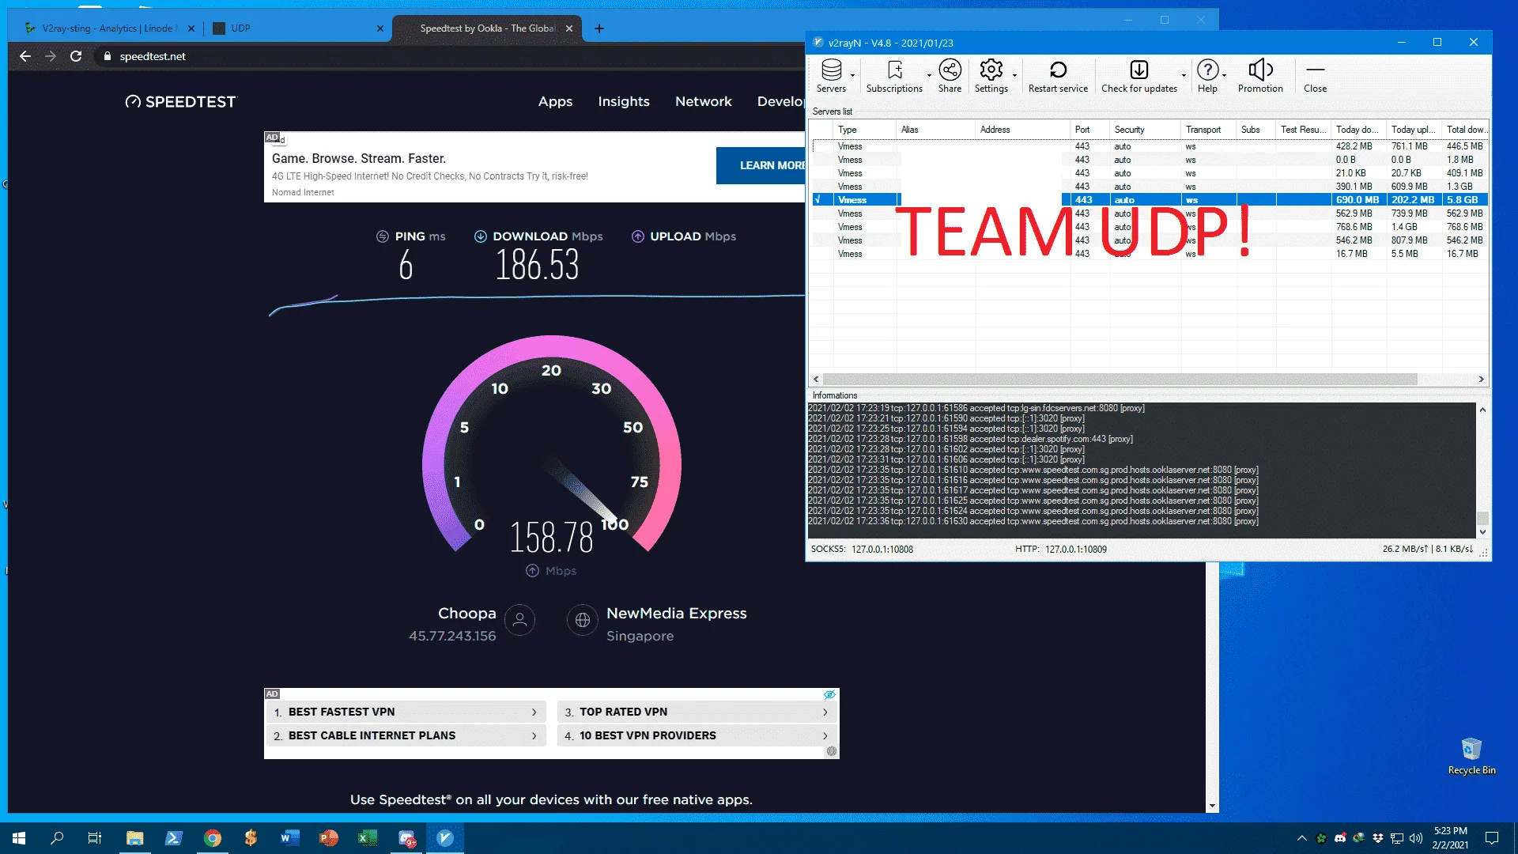Click the TOP RATED VPN ad link
The height and width of the screenshot is (854, 1518).
pyautogui.click(x=696, y=712)
